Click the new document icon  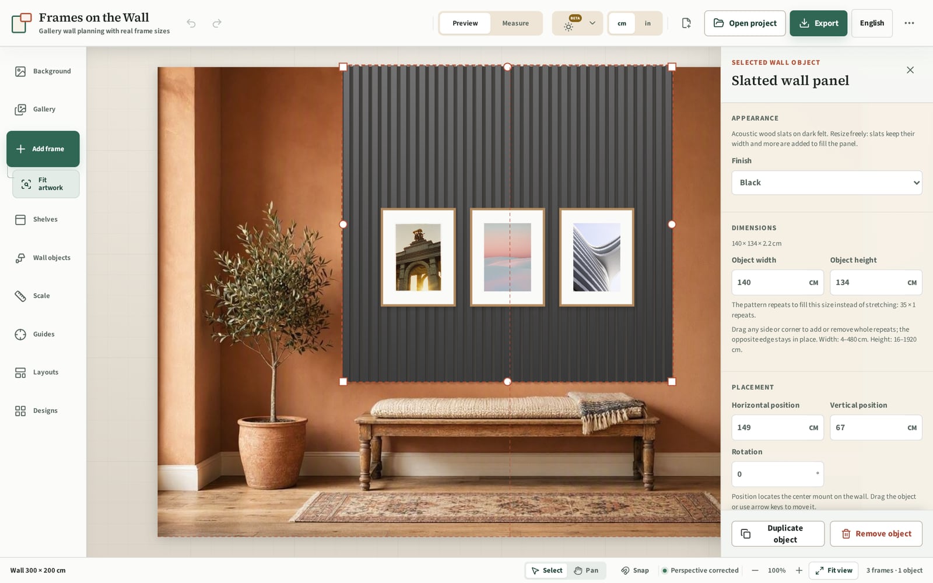(x=686, y=23)
